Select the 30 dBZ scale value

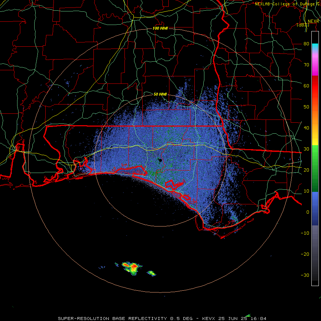tap(306, 149)
